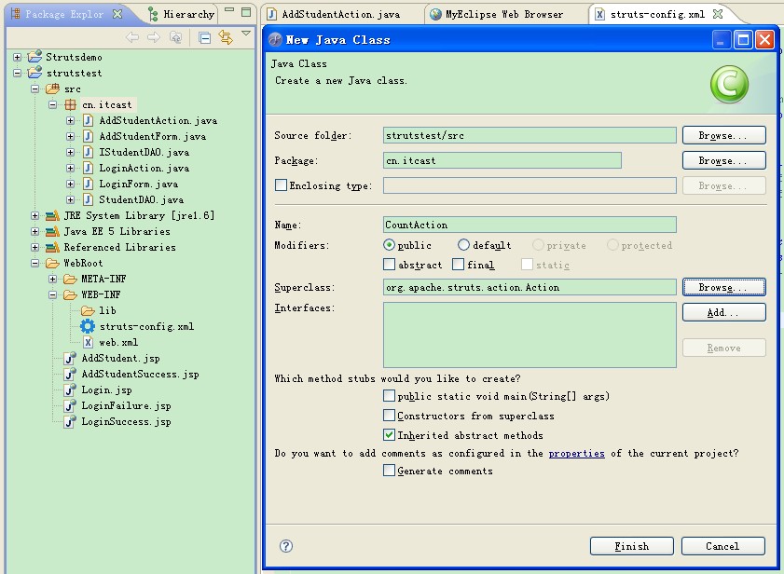Open the Package Explorer view menu triangle
The width and height of the screenshot is (784, 574).
pos(246,33)
